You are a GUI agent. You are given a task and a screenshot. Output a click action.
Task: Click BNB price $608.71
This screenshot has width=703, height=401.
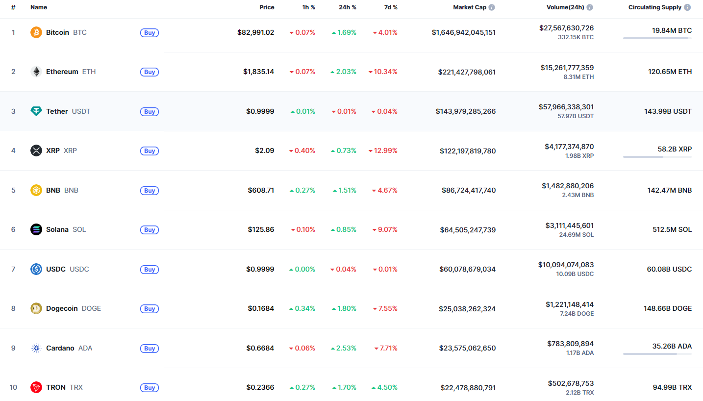[x=261, y=190]
